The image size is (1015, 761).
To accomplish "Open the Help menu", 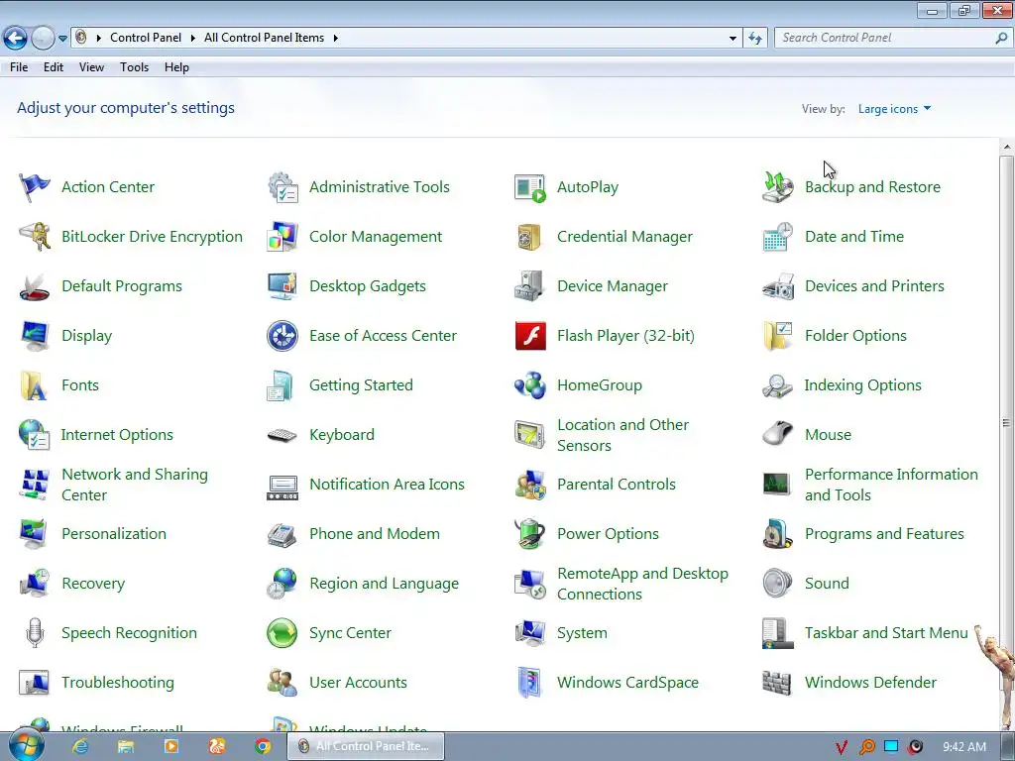I will point(176,67).
